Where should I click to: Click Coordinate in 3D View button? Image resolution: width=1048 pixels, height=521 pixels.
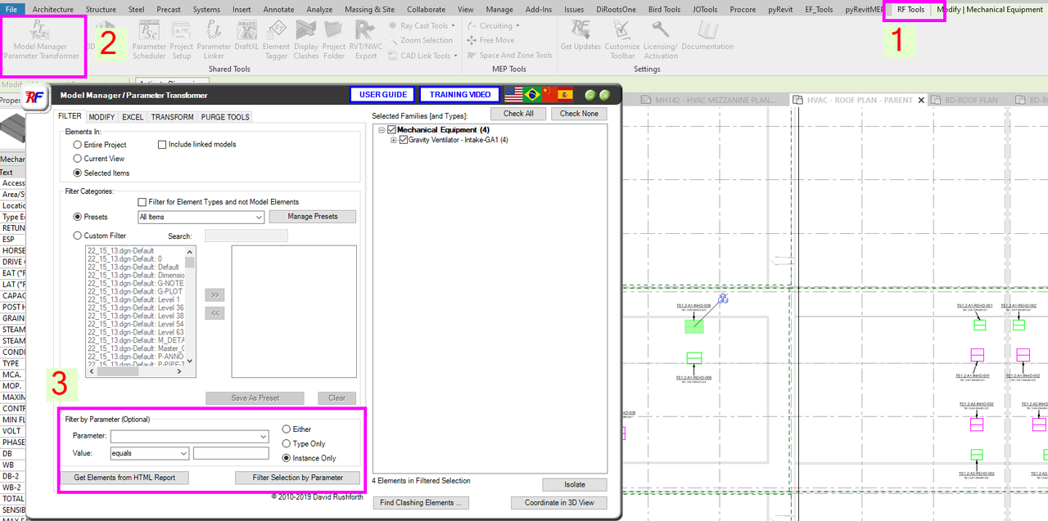559,503
